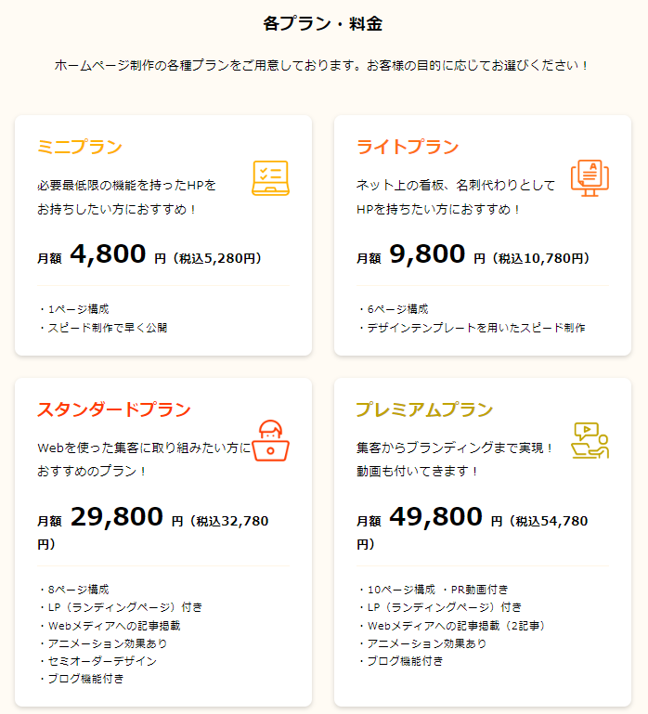
Task: Choose the プレミアムプラン title
Action: point(424,409)
